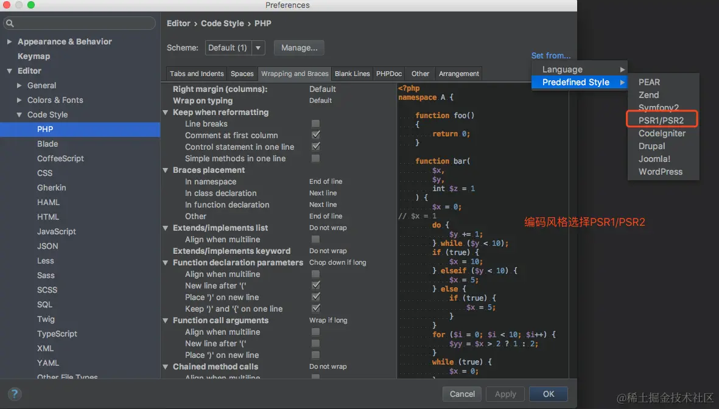Open the Scheme dropdown arrow
This screenshot has width=719, height=409.
pyautogui.click(x=258, y=47)
